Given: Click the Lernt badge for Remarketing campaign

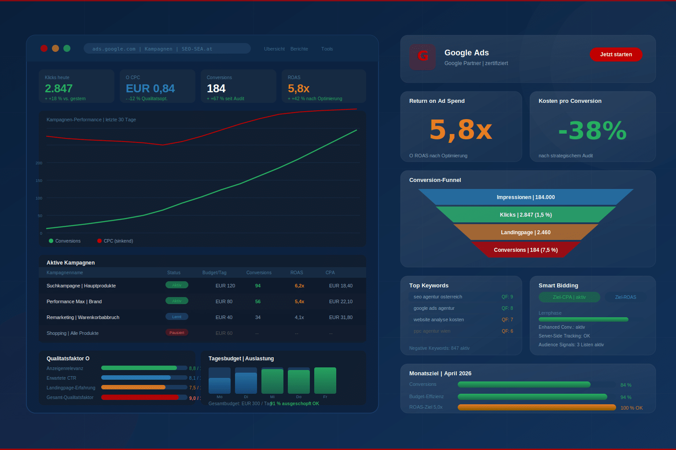Looking at the screenshot, I should (177, 317).
